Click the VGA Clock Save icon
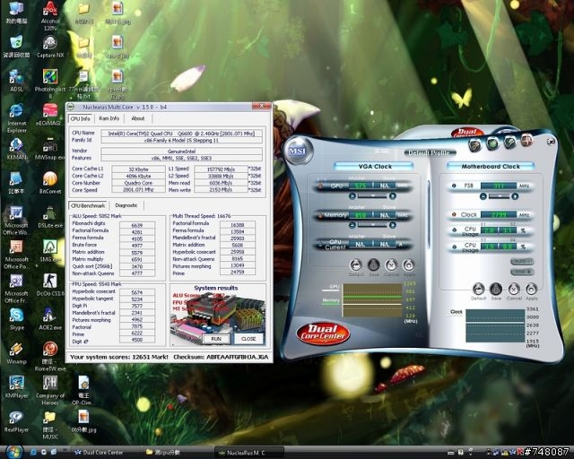This screenshot has height=459, width=574. click(x=373, y=264)
